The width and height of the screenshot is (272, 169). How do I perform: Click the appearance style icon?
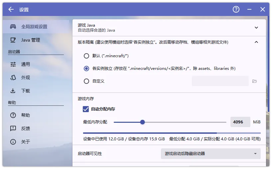click(x=13, y=78)
